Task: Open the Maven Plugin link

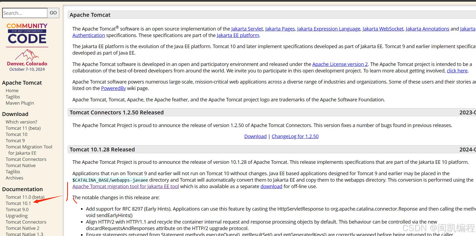Action: point(20,103)
